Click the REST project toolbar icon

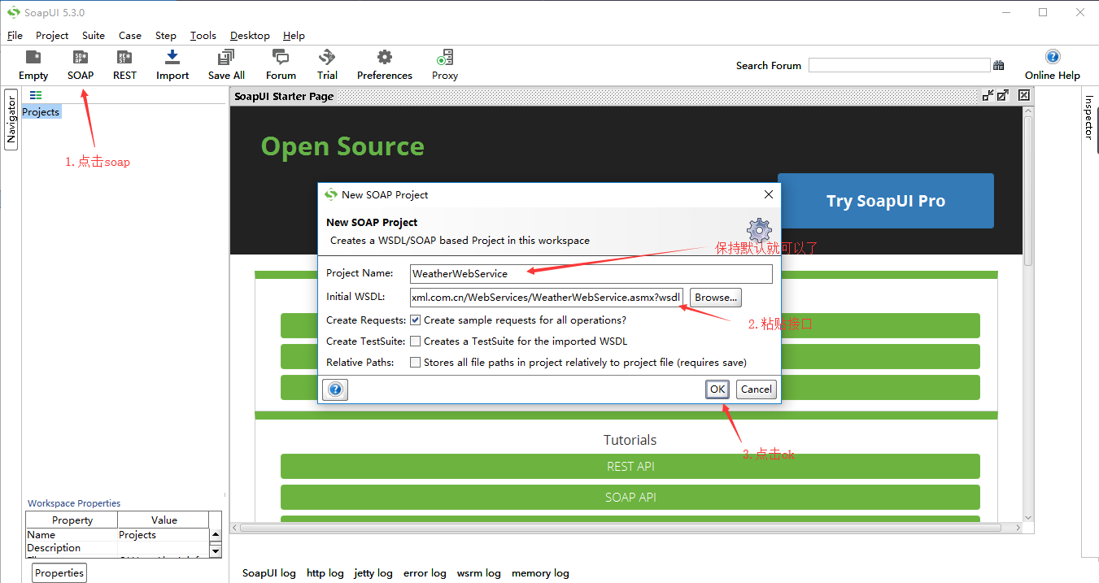click(124, 64)
